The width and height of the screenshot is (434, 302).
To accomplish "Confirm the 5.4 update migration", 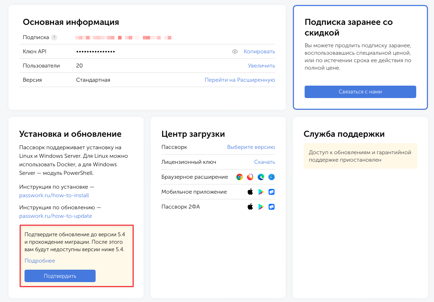I will [x=60, y=276].
